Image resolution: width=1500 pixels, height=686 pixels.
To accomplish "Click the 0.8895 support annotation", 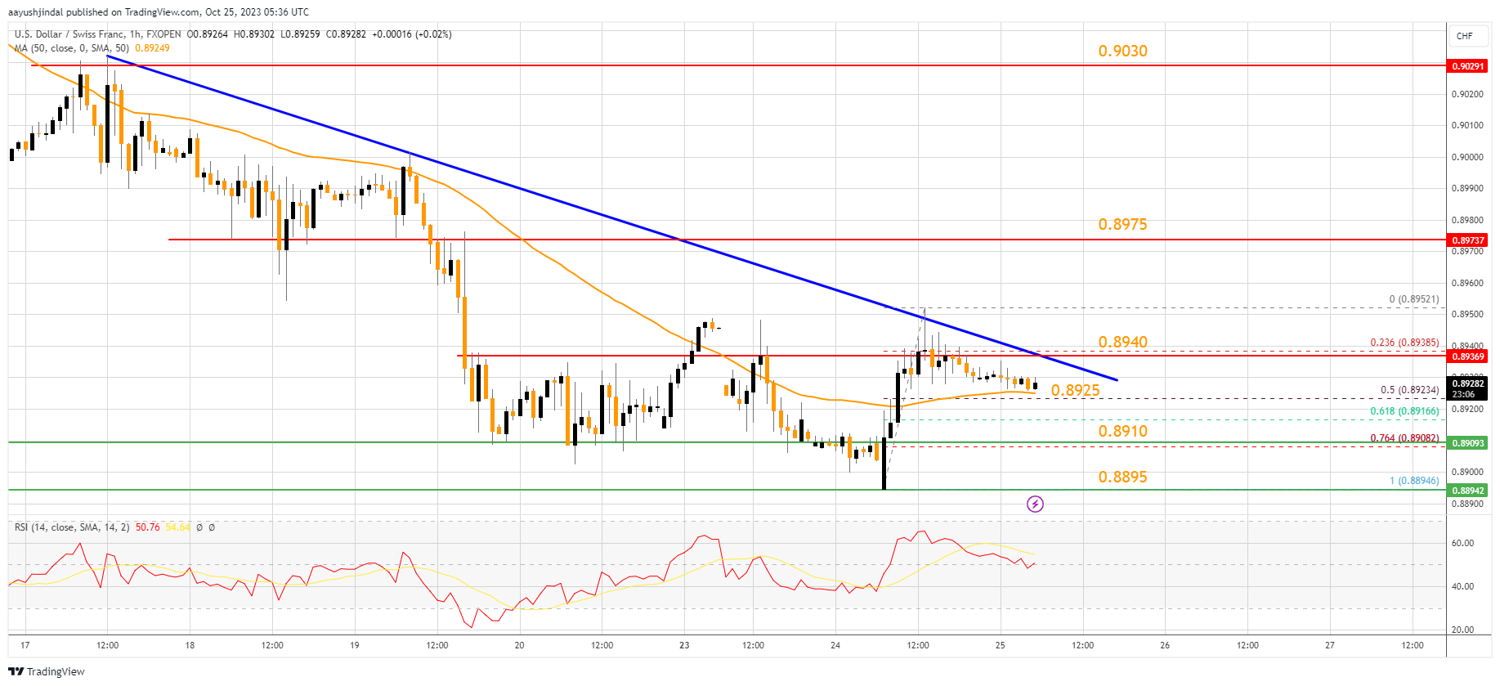I will pos(1122,477).
